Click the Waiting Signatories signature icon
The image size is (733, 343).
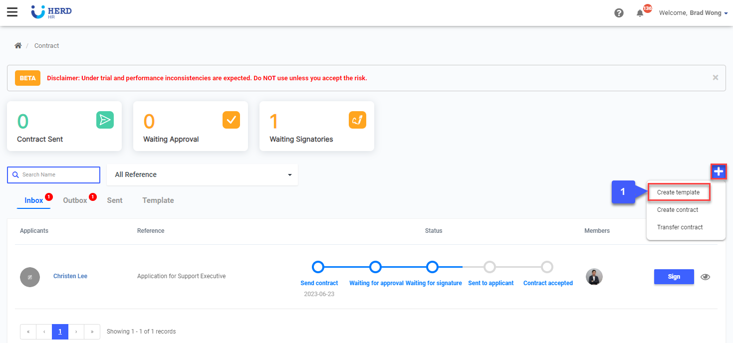[357, 120]
